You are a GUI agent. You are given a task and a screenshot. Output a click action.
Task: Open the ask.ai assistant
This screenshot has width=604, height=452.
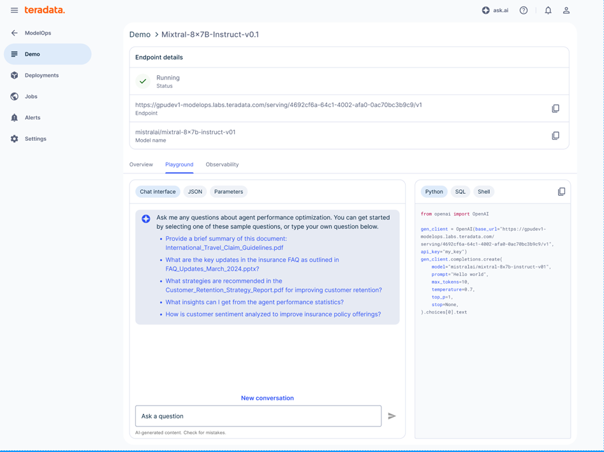495,10
